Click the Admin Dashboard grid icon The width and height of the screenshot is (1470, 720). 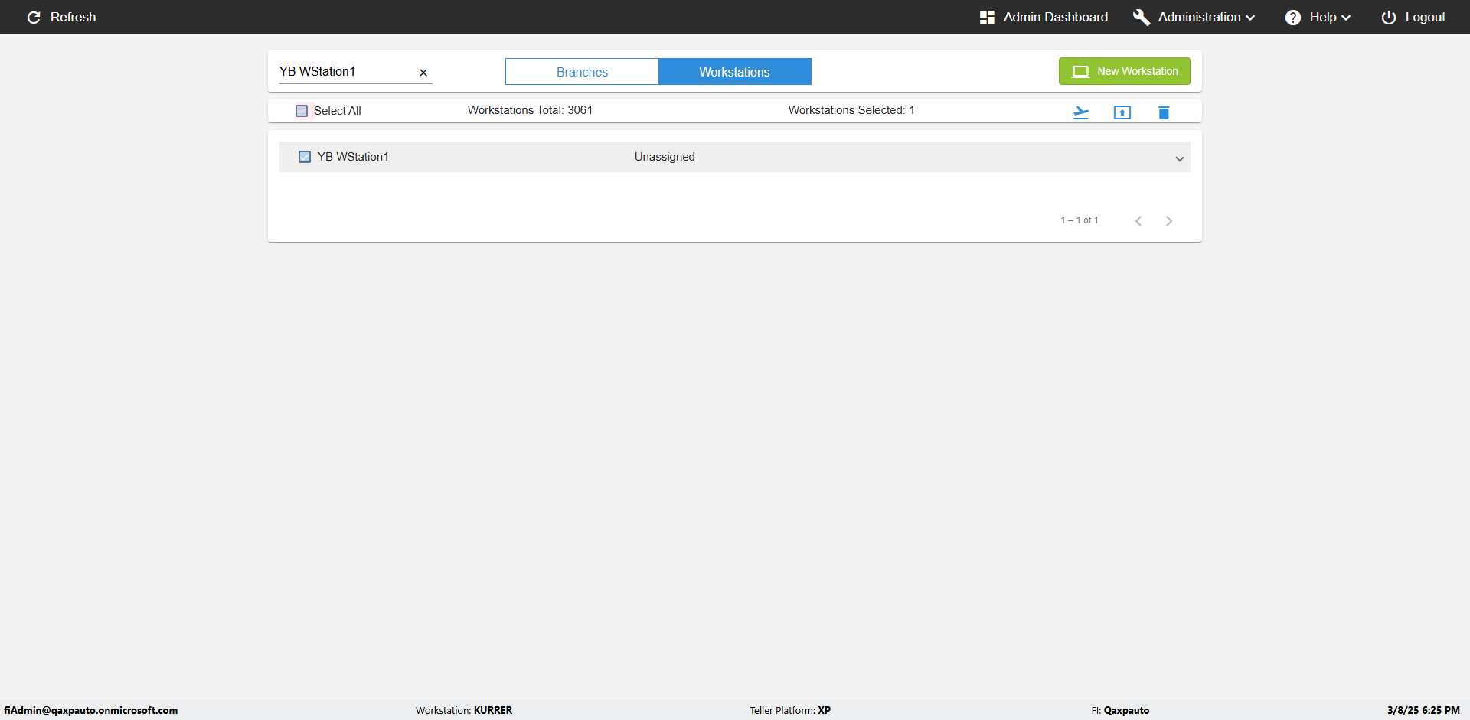click(987, 17)
